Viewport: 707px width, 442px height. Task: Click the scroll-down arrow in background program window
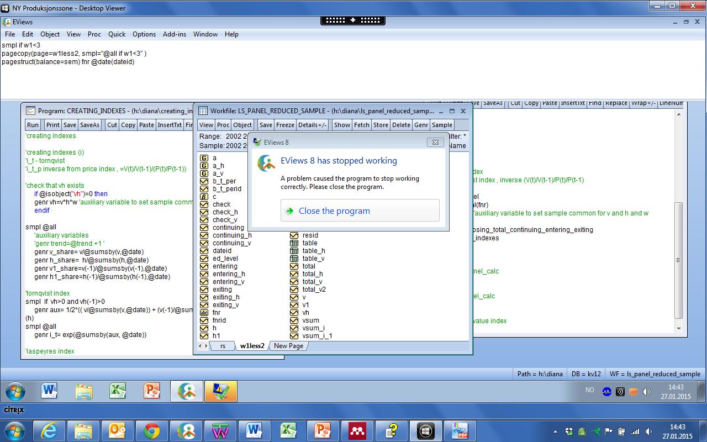[x=679, y=328]
